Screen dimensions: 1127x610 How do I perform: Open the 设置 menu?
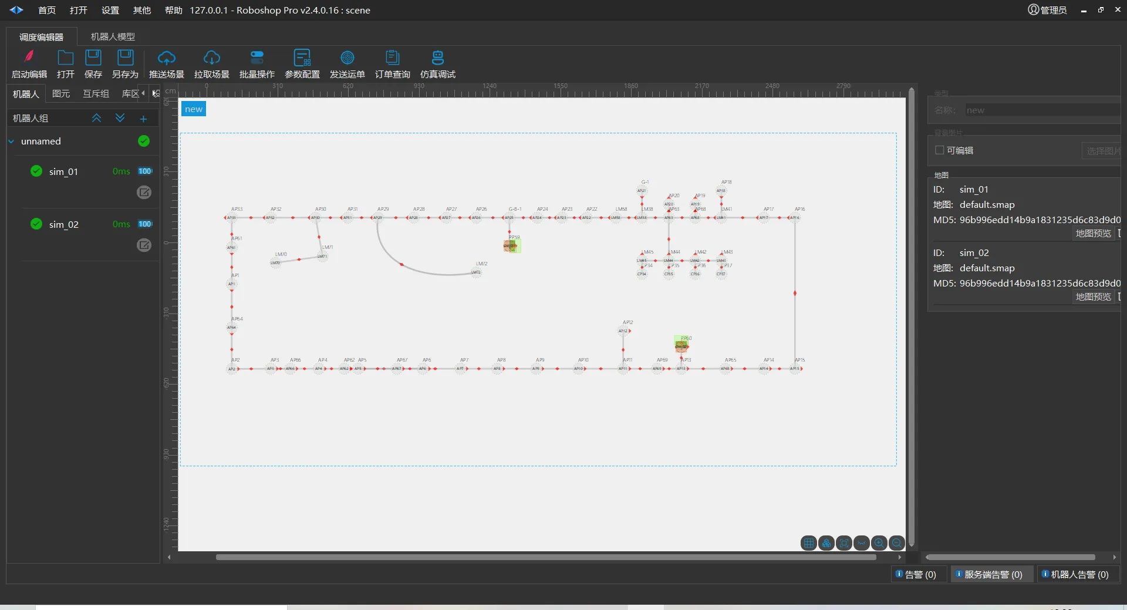110,10
